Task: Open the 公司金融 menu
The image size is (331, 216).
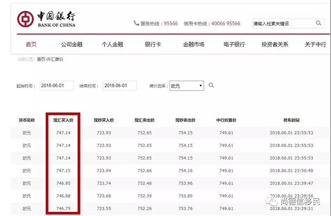Action: coord(72,45)
